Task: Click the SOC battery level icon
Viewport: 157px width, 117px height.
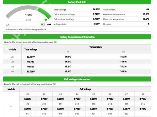Action: [x=43, y=24]
